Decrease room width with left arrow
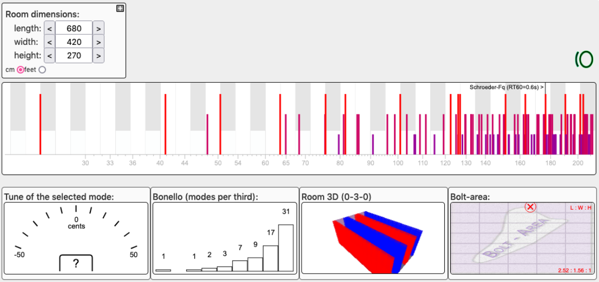The width and height of the screenshot is (599, 282). 49,42
